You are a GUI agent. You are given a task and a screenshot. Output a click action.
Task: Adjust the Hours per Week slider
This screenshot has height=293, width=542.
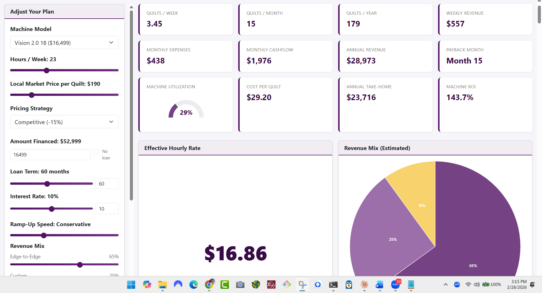point(46,70)
